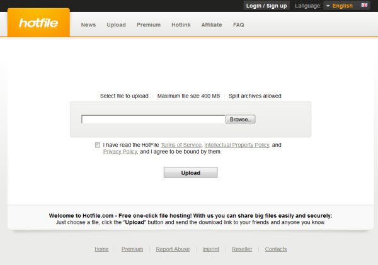Image resolution: width=378 pixels, height=265 pixels.
Task: Click the Premium footer link
Action: [132, 249]
